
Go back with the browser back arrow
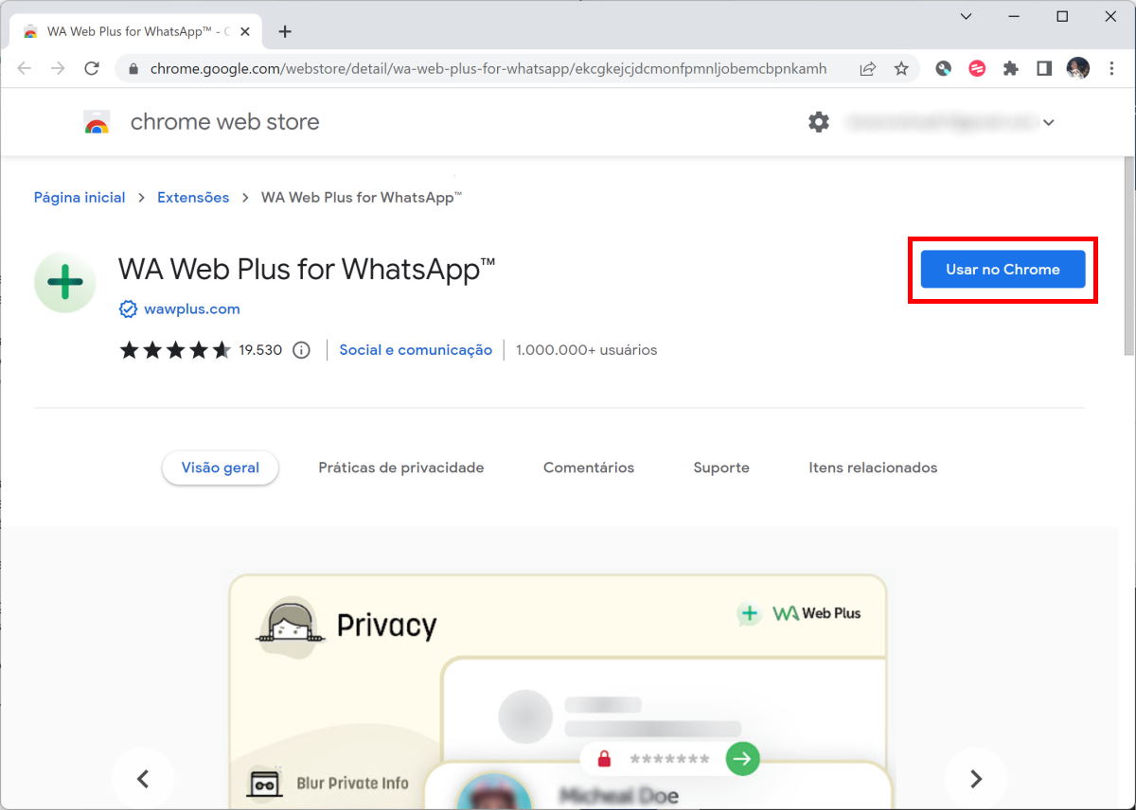click(x=25, y=68)
